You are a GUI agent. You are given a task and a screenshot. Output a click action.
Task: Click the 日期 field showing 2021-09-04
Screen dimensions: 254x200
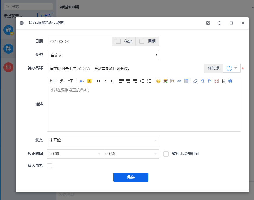click(79, 41)
